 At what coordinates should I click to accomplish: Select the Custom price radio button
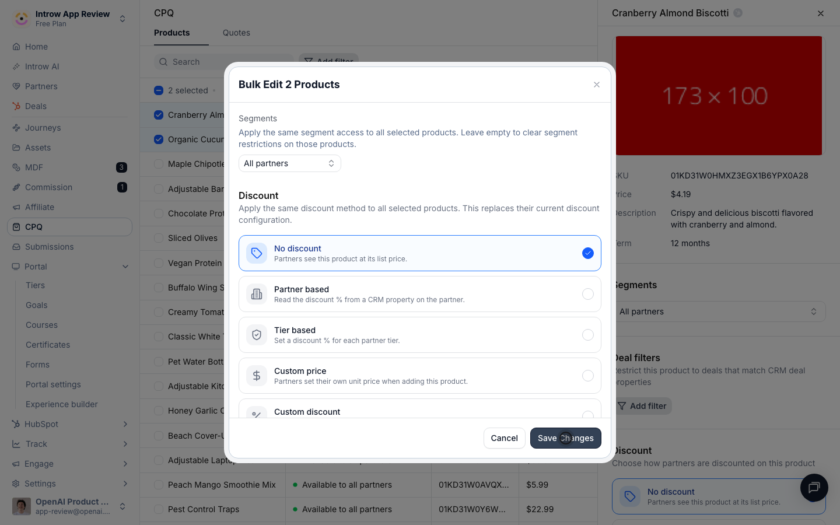(x=588, y=376)
